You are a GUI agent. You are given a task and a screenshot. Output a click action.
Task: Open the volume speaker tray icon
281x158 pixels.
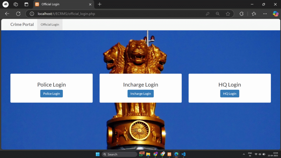260,154
